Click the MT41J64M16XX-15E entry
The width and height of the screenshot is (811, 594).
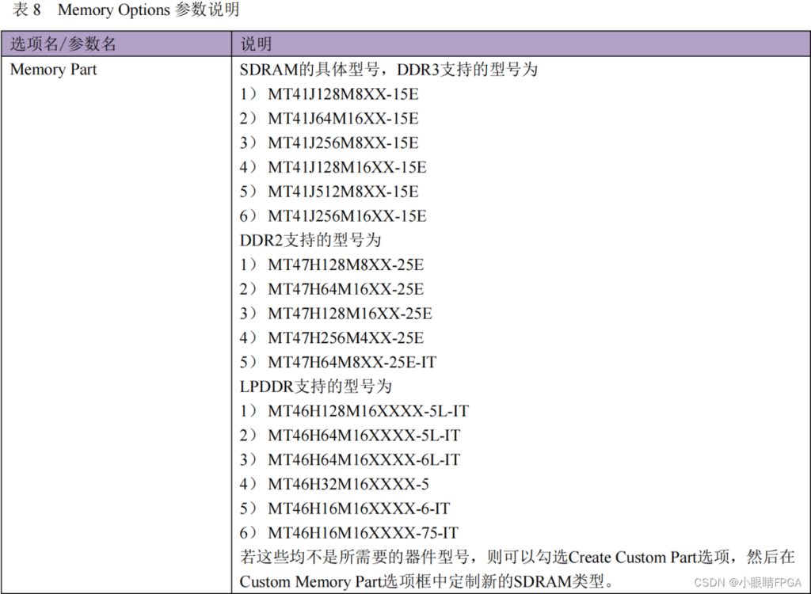(x=342, y=119)
